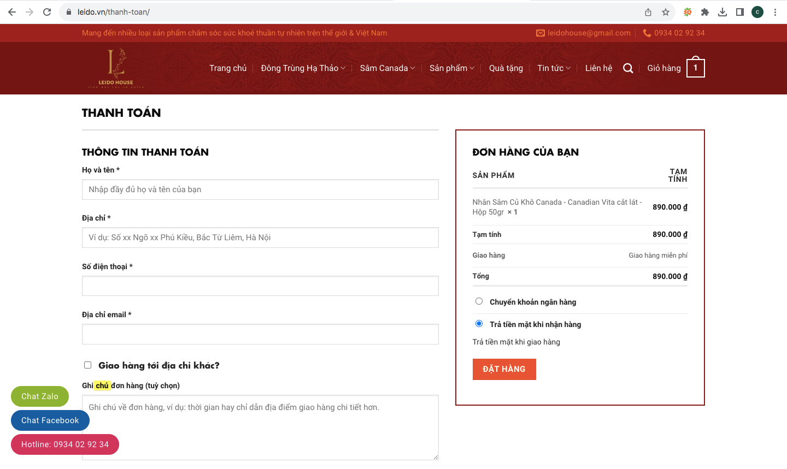
Task: Focus the Số điện thoại field
Action: pos(260,286)
